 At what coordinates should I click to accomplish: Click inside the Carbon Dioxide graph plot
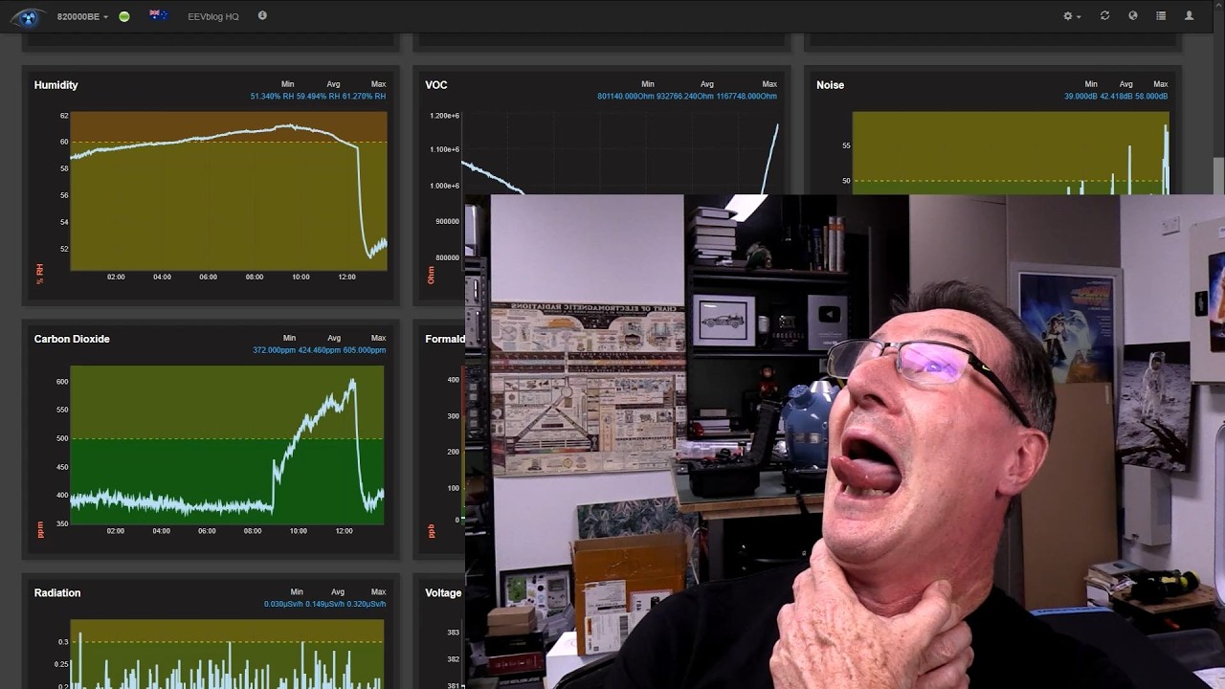point(227,445)
